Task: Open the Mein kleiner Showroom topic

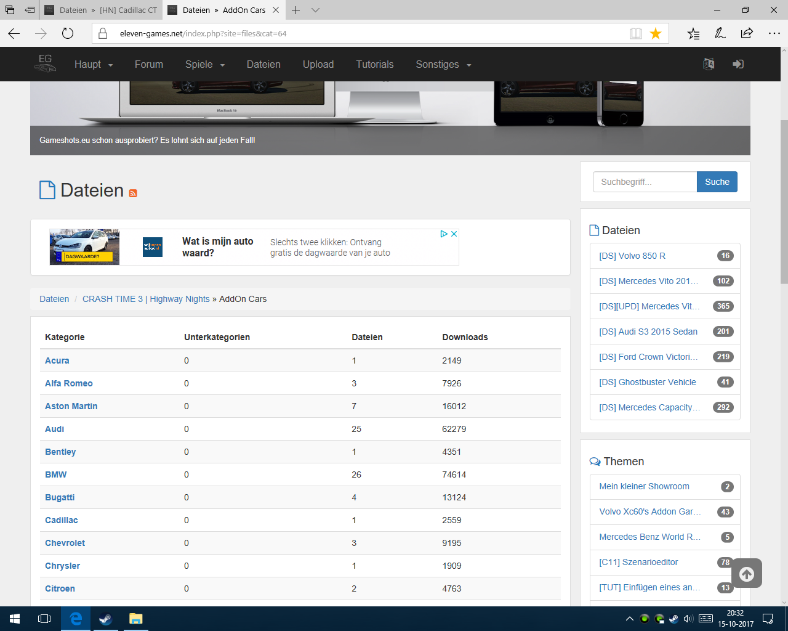Action: click(644, 486)
